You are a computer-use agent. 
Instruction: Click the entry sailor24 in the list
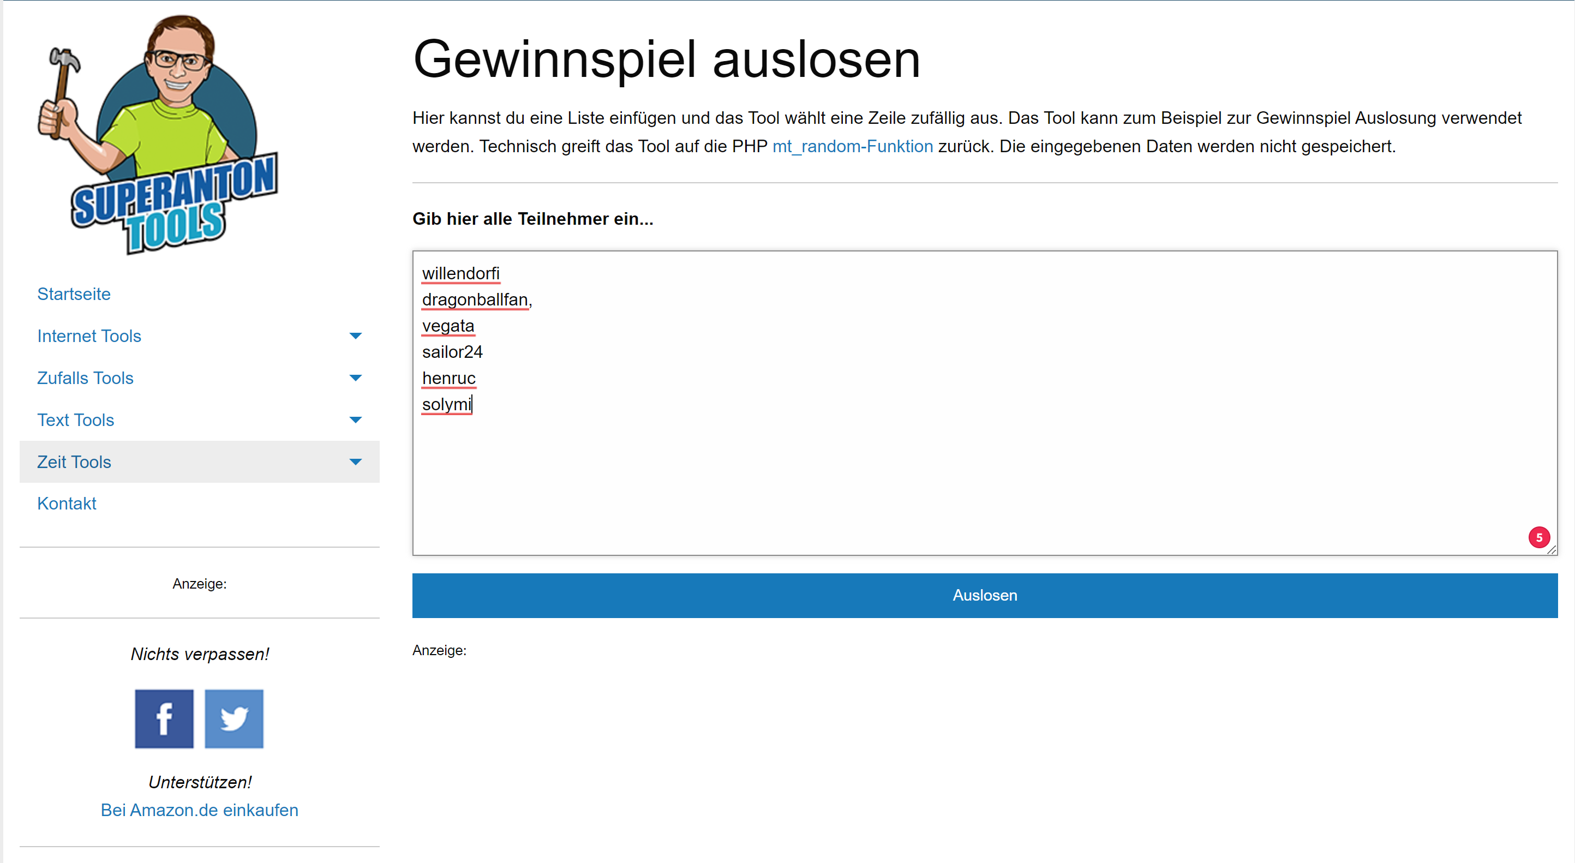[452, 352]
